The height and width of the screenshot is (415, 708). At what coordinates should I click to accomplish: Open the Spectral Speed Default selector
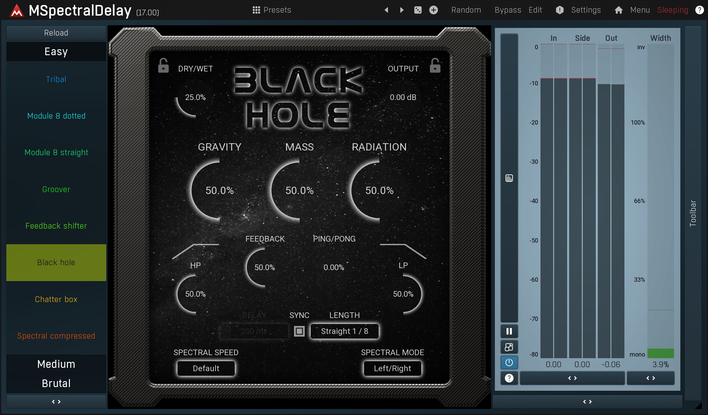click(x=206, y=368)
